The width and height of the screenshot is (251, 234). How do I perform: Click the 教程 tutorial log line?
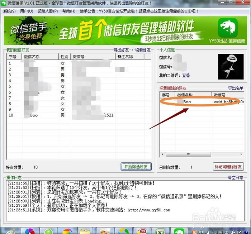[114, 196]
